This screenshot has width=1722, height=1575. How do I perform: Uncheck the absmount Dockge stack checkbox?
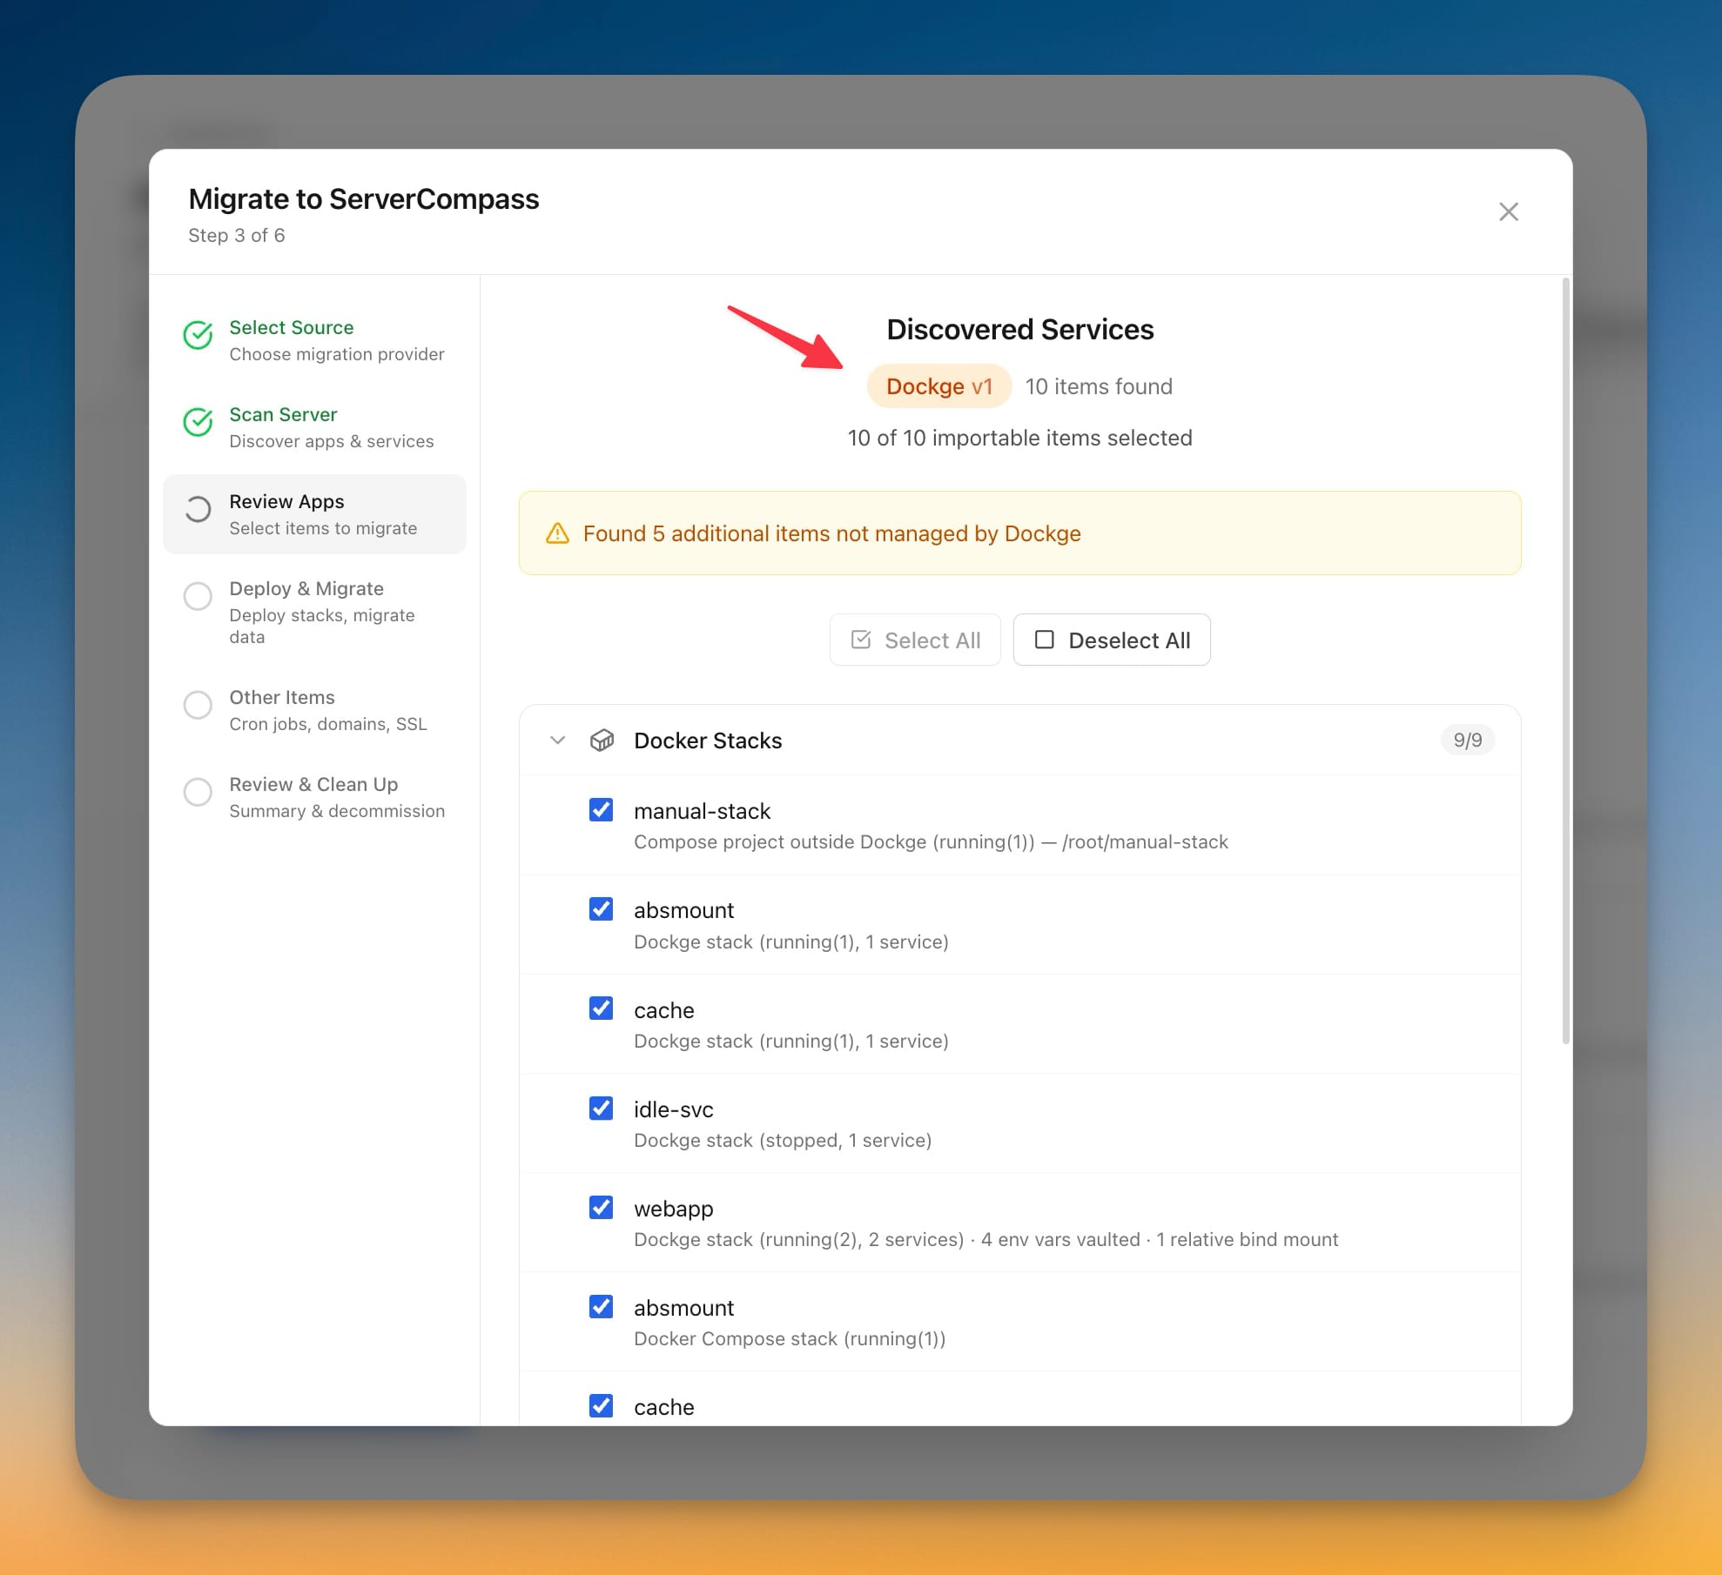602,909
